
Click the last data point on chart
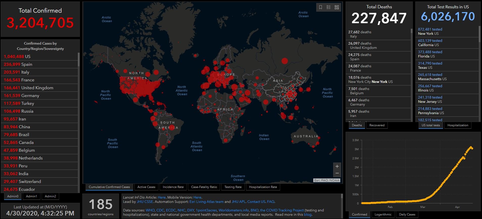pyautogui.click(x=472, y=148)
